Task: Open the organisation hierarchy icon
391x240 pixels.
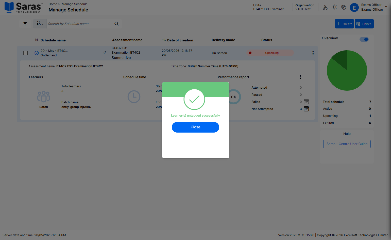Action: point(325,7)
